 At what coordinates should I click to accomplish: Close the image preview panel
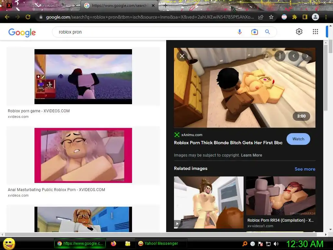point(182,56)
